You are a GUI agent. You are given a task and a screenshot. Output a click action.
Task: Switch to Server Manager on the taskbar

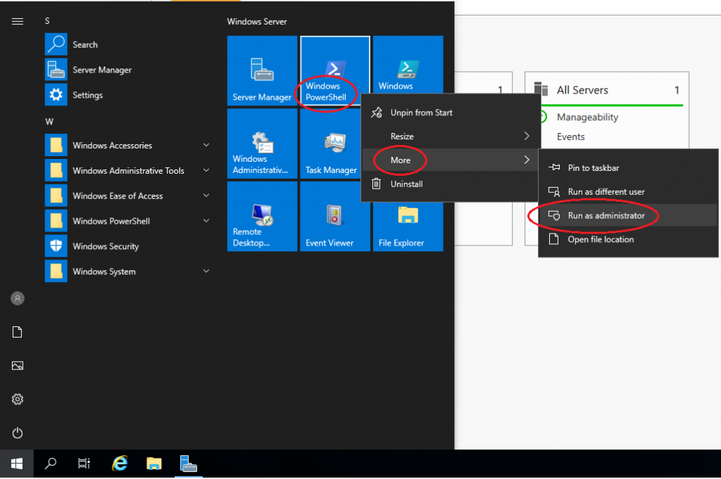tap(189, 464)
